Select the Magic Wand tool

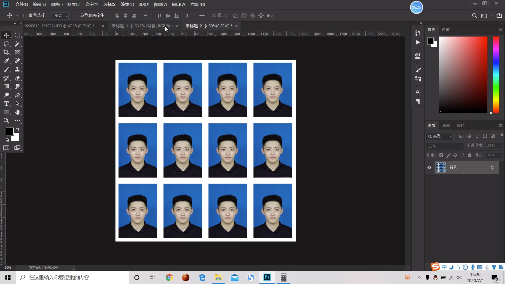point(17,44)
